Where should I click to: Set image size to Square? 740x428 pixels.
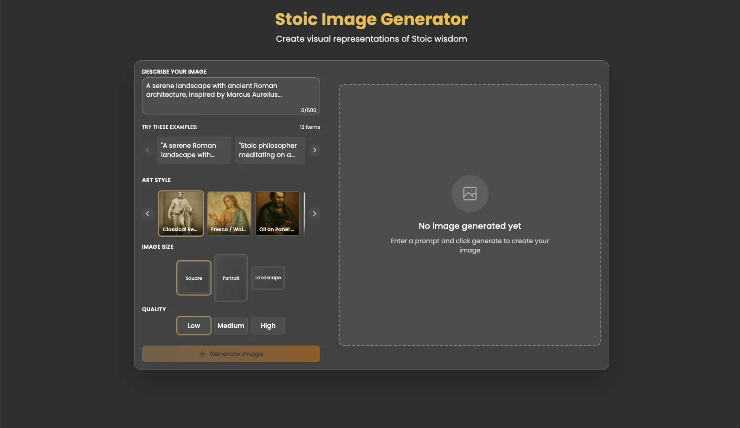194,278
